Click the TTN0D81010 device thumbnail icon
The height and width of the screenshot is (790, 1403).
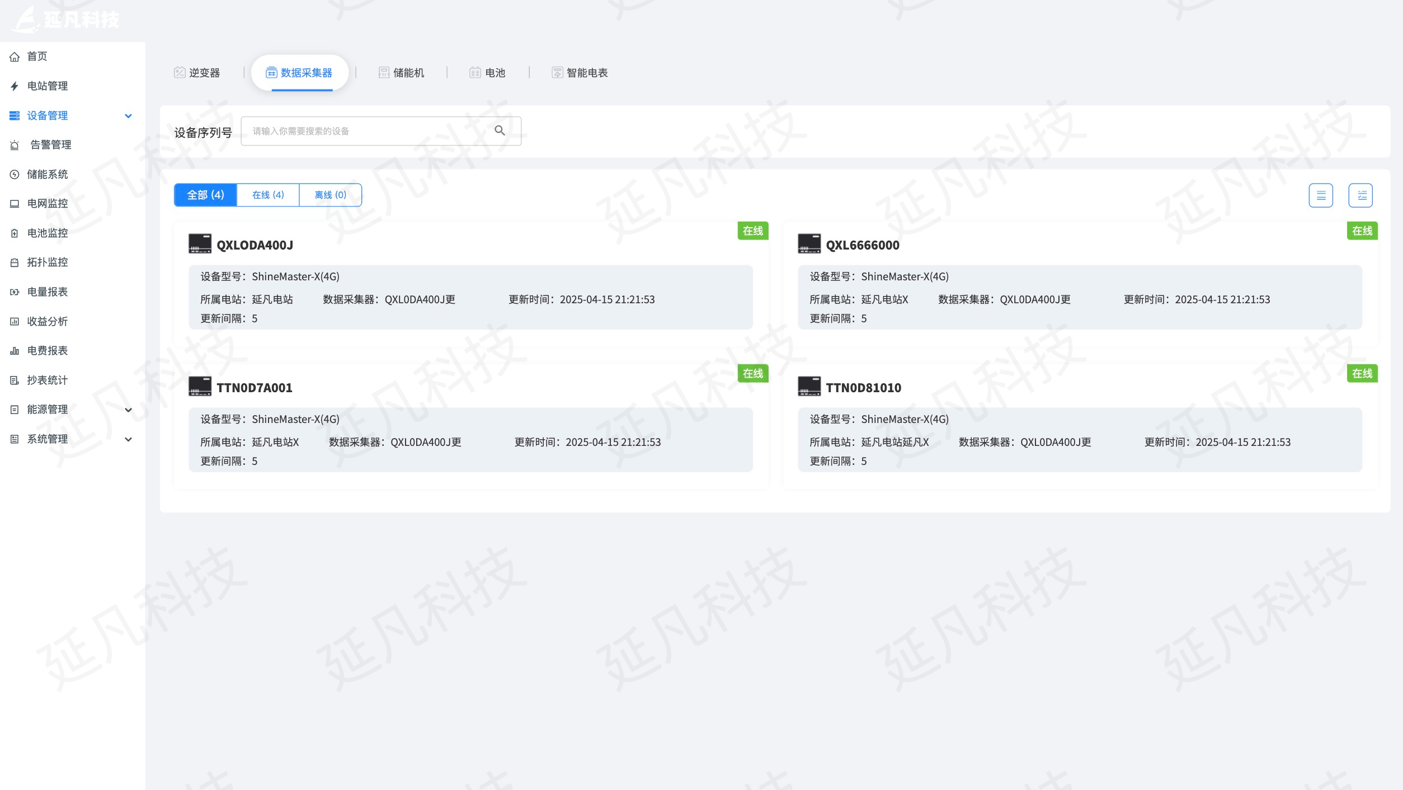click(808, 387)
